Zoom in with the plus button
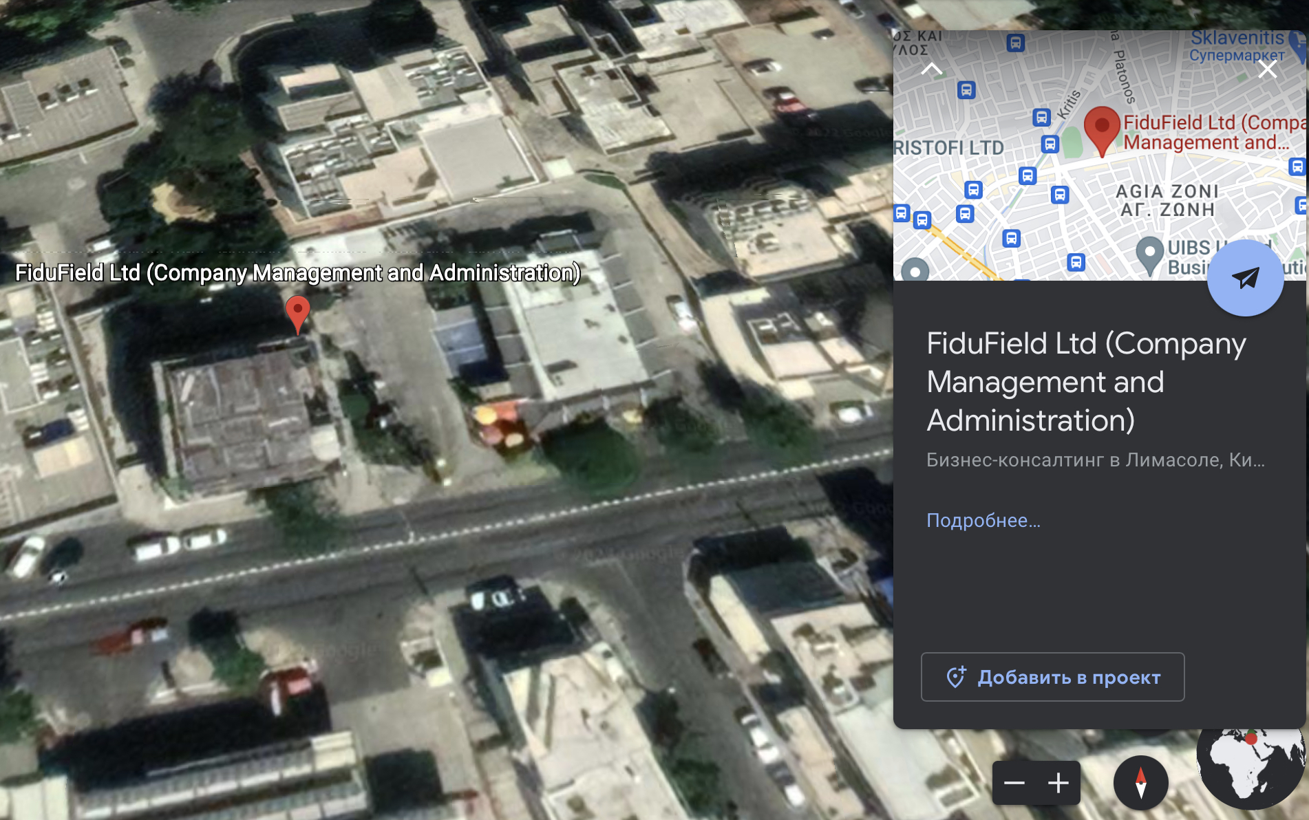Image resolution: width=1309 pixels, height=820 pixels. click(x=1058, y=783)
